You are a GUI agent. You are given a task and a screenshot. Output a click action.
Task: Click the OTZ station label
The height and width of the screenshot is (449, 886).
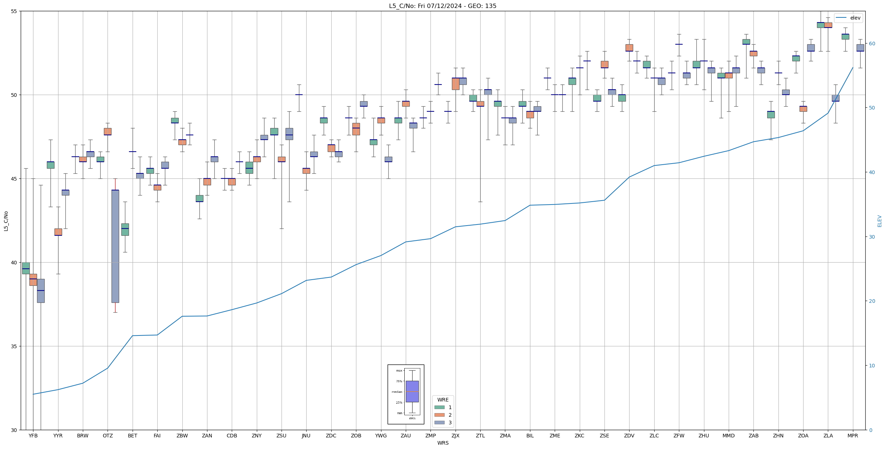108,436
